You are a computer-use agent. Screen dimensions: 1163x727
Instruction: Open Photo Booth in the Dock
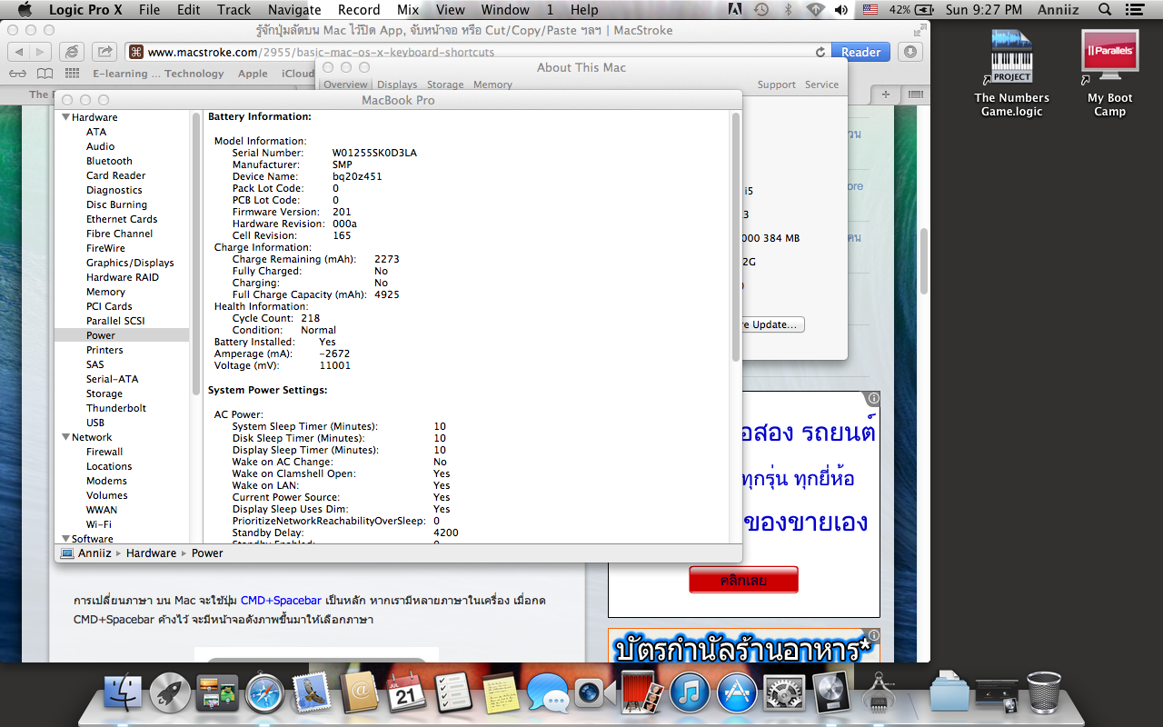click(642, 694)
